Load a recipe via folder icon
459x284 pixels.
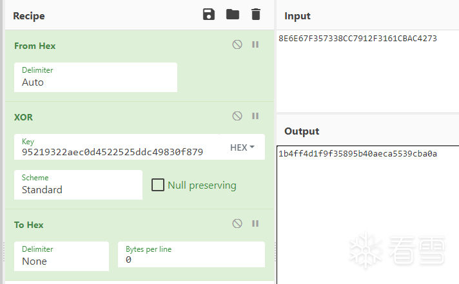pyautogui.click(x=233, y=14)
